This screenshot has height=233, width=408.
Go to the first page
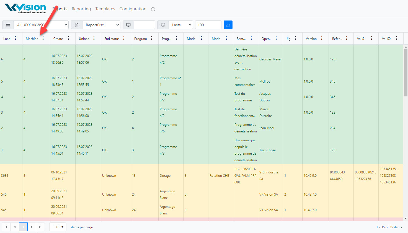6,227
